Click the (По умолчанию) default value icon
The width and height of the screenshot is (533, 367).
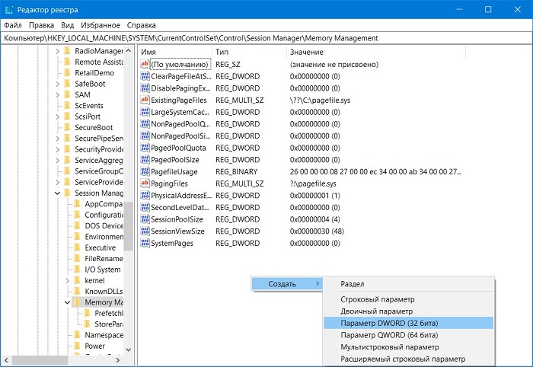click(x=145, y=64)
